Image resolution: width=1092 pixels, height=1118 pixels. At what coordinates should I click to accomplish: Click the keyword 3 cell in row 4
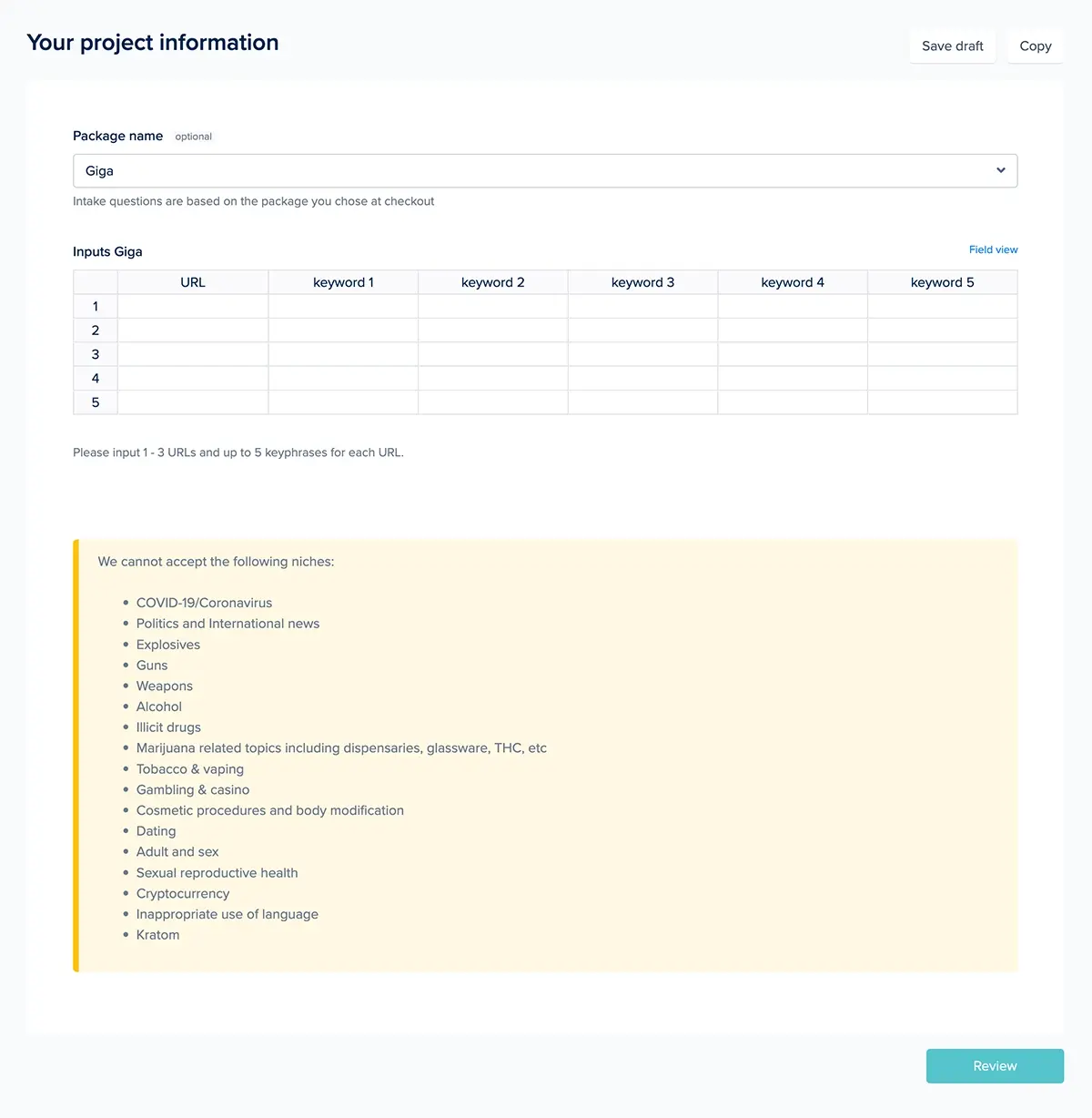[x=642, y=378]
